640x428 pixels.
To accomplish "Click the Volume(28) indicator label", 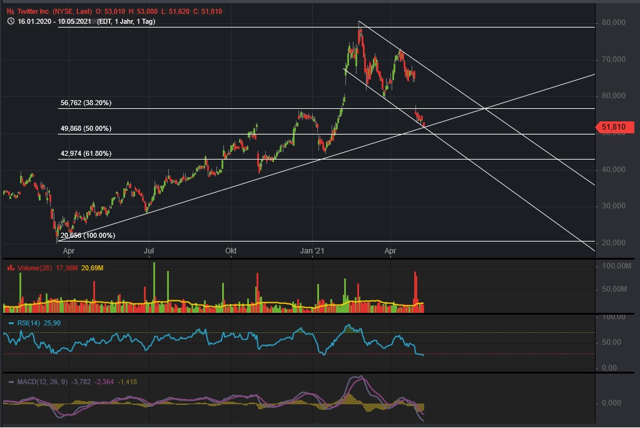I will [34, 268].
